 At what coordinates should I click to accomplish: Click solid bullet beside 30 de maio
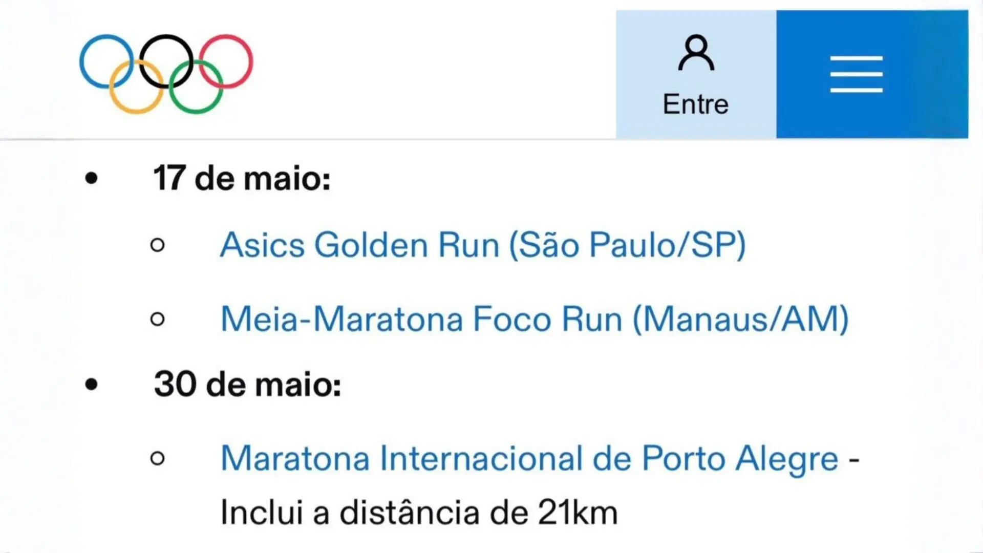point(92,384)
